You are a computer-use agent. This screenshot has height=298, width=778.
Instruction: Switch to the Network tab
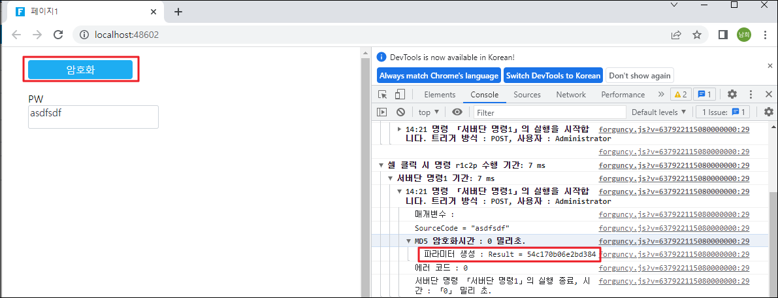pyautogui.click(x=571, y=95)
